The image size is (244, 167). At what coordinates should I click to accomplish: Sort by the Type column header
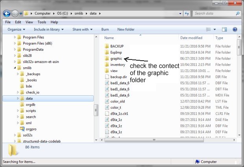[x=219, y=38]
